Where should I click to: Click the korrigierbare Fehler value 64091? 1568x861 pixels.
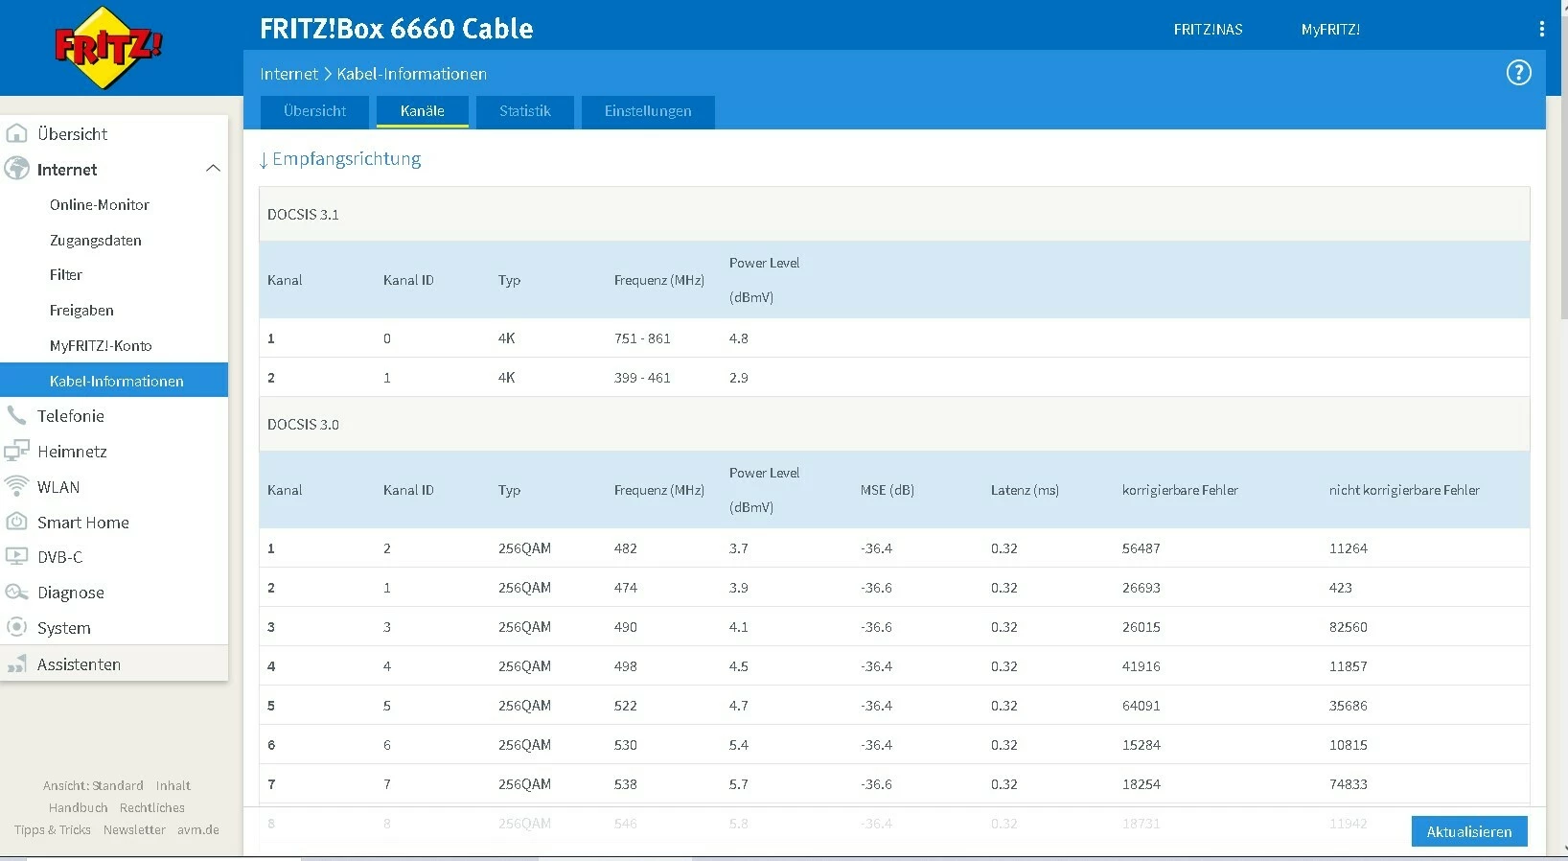tap(1141, 706)
